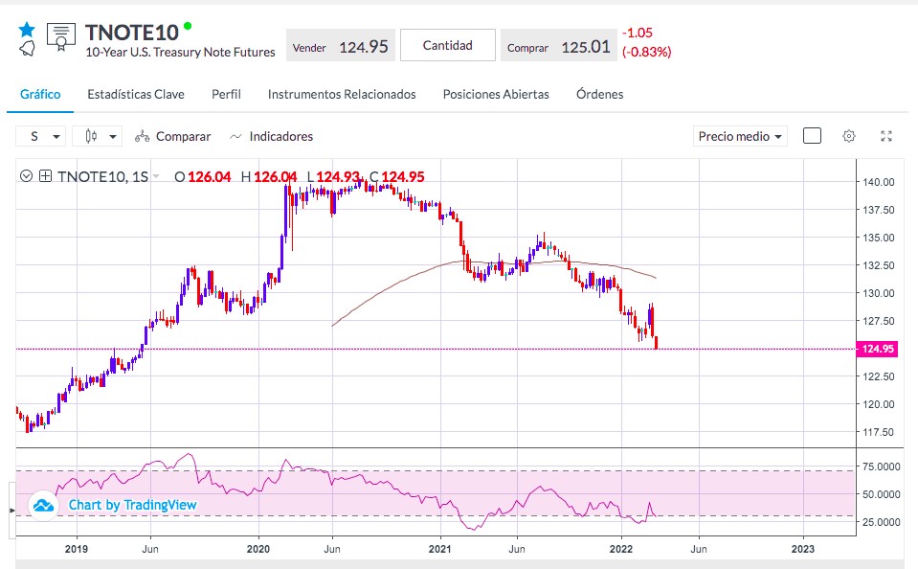Open the Órdenes tab

point(599,94)
